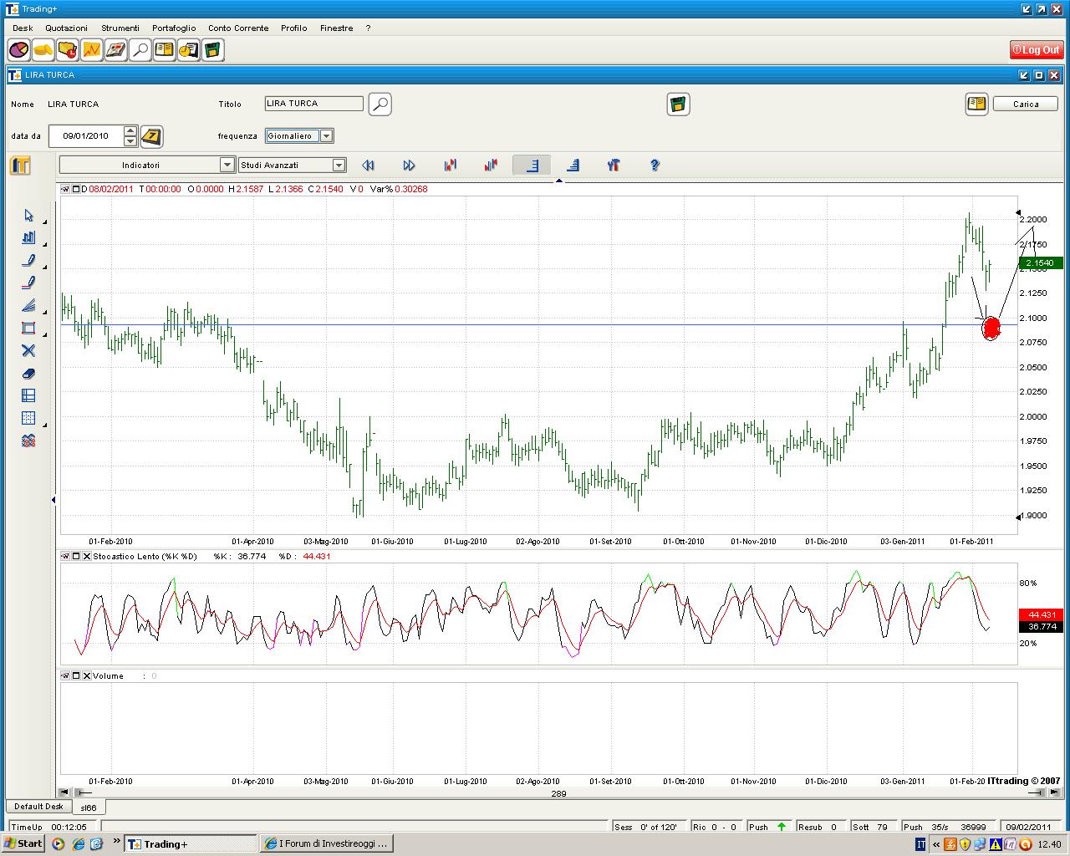The image size is (1070, 856).
Task: Click the Log Out button
Action: (x=1036, y=50)
